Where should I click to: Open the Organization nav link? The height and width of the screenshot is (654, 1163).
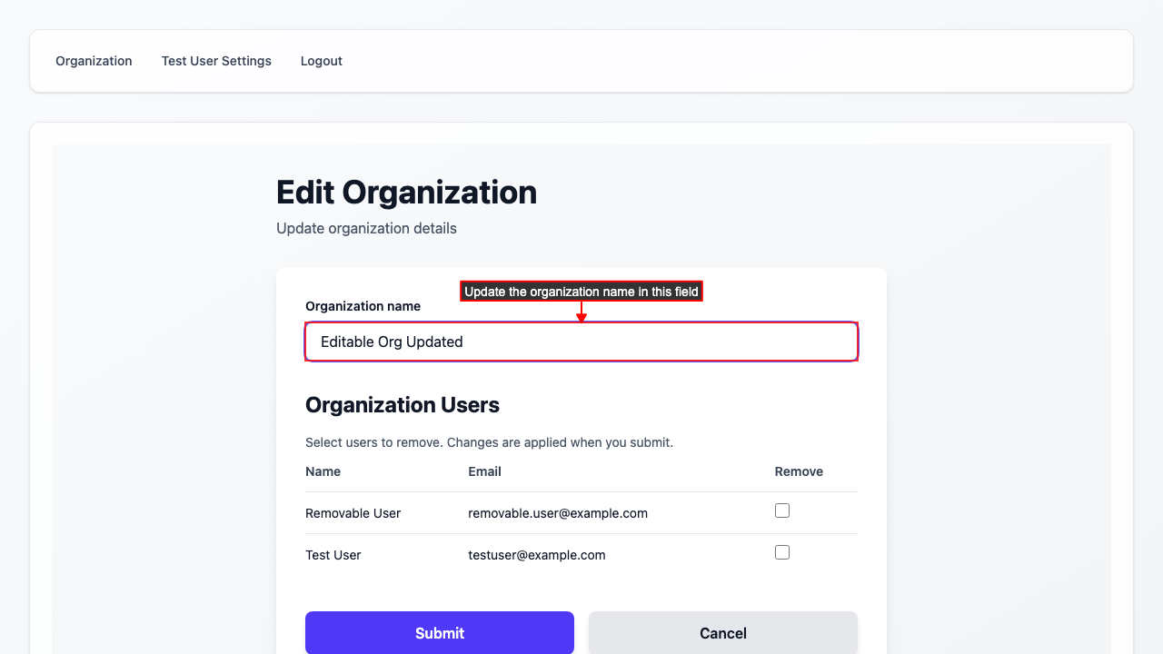(x=94, y=61)
